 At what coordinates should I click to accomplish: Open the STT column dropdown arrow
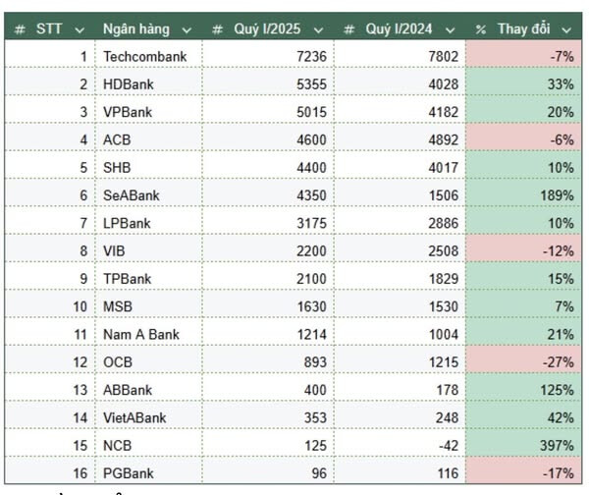point(80,28)
